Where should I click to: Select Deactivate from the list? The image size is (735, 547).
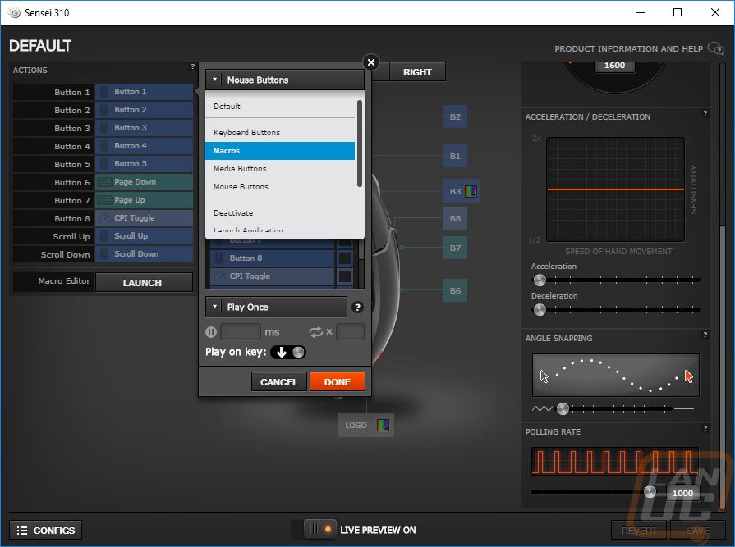(x=280, y=213)
